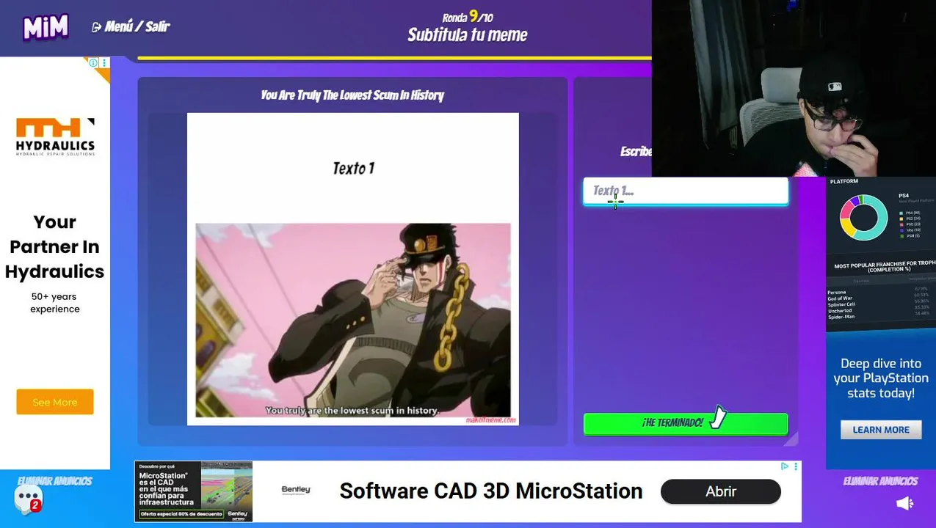Click the Abrir button in bottom ad
This screenshot has height=528, width=936.
(x=720, y=491)
